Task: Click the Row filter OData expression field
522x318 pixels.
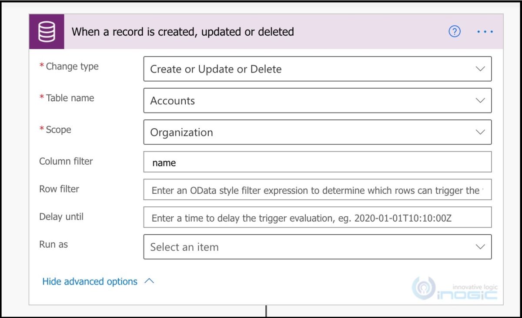Action: (318, 190)
